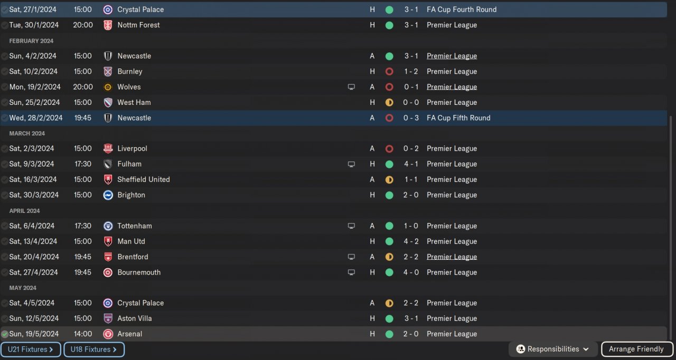Open Brighton via its club crest
The width and height of the screenshot is (676, 360).
[108, 195]
